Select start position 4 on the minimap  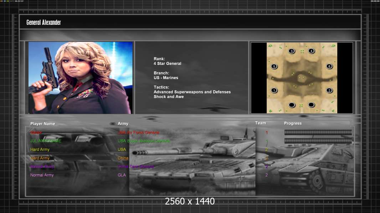coord(311,51)
